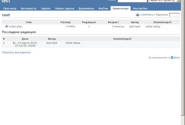Open the root repository link

[6, 15]
